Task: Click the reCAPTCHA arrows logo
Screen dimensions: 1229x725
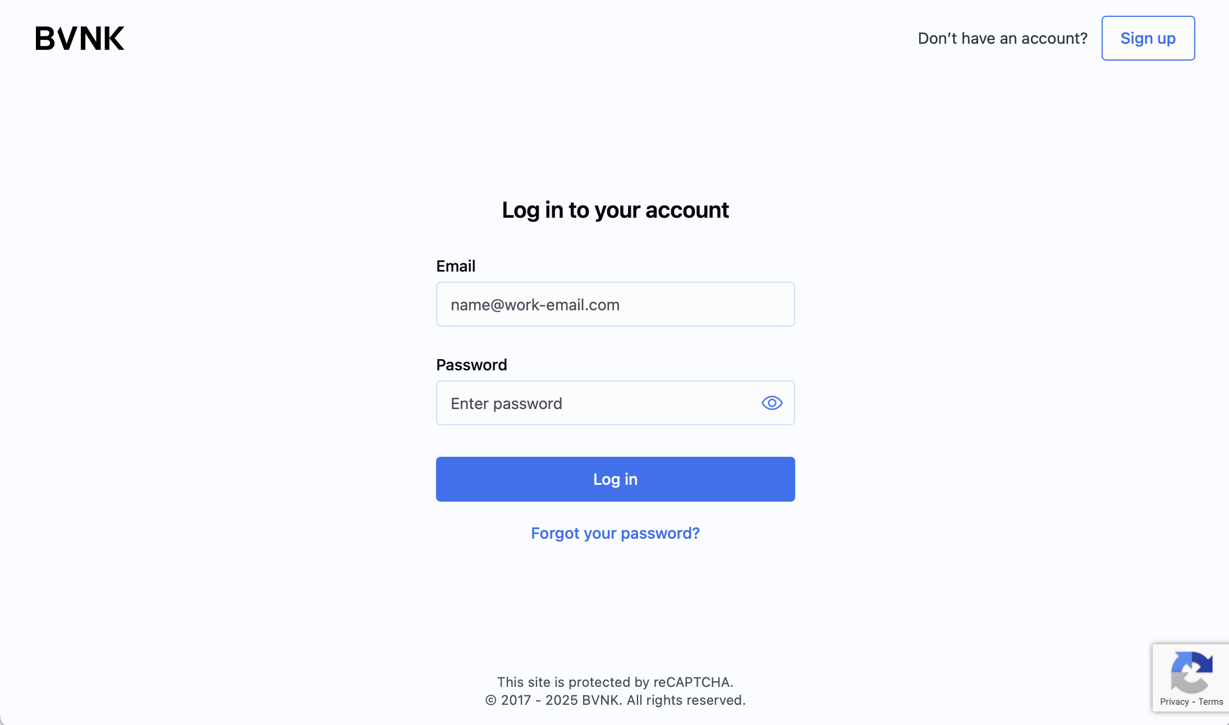Action: pyautogui.click(x=1191, y=672)
